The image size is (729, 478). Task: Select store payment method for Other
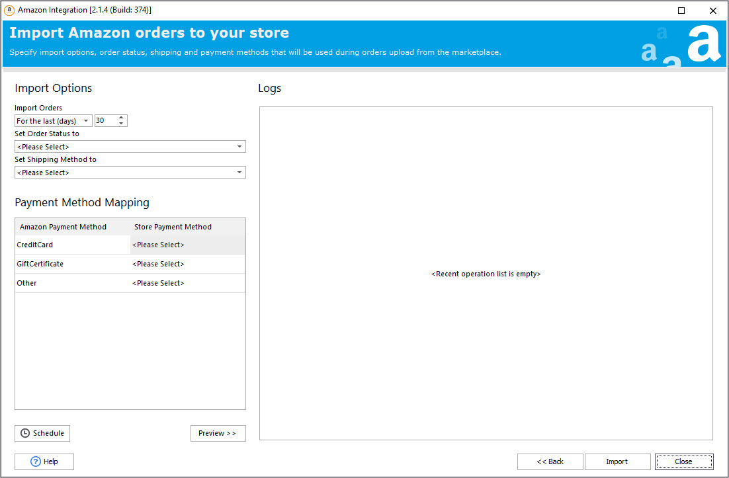click(x=187, y=283)
